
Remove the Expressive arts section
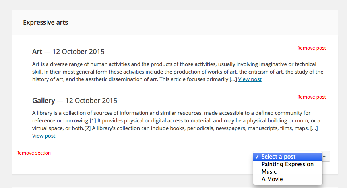coord(33,153)
